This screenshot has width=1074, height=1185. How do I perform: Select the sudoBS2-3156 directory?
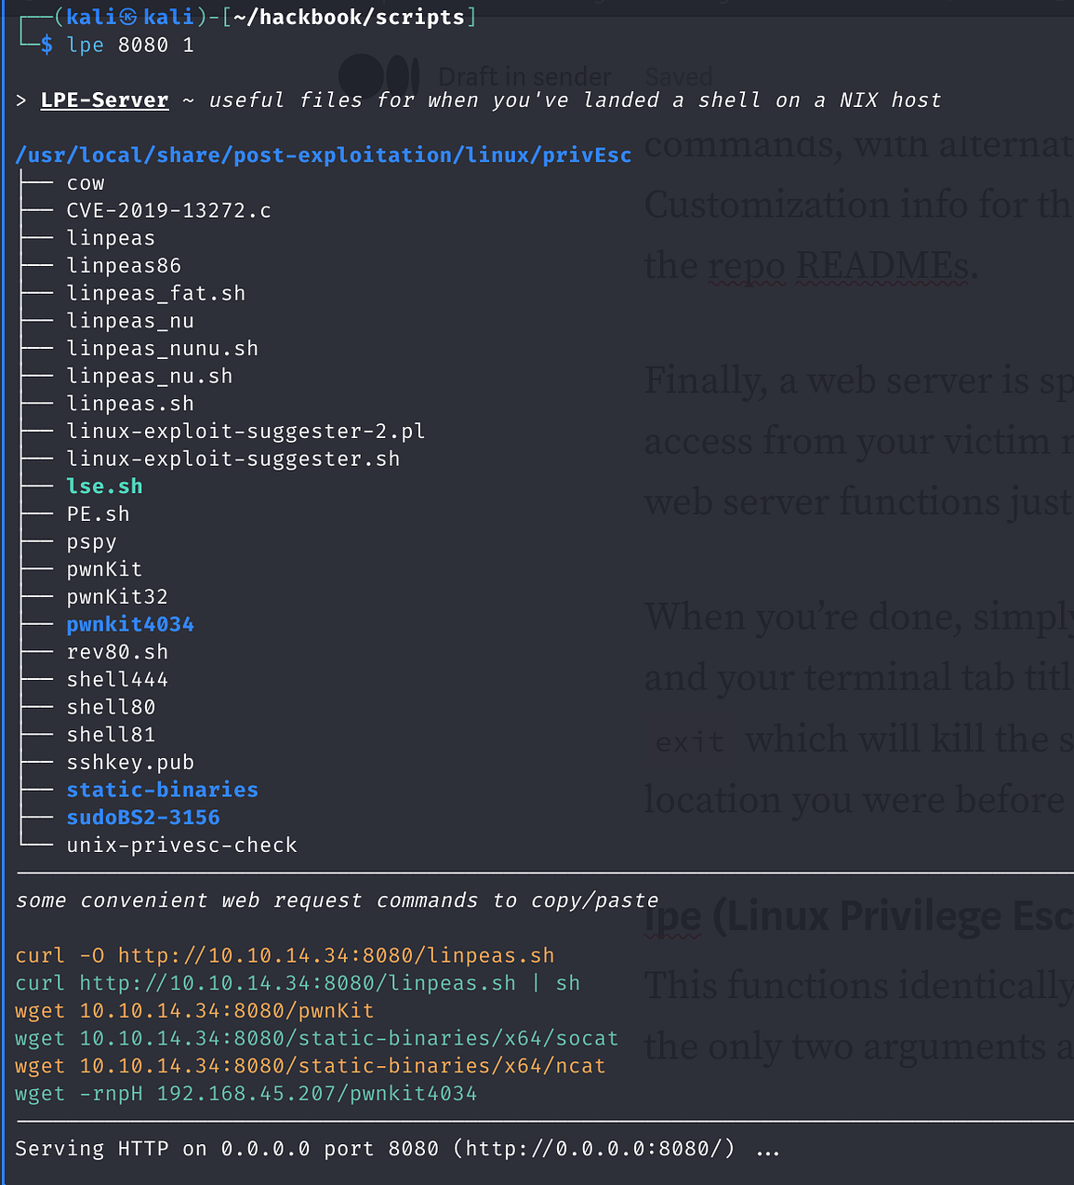tap(143, 818)
